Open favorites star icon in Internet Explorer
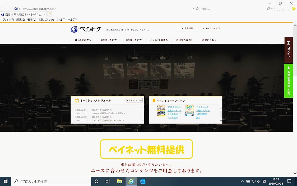The image size is (297, 186). (x=284, y=9)
